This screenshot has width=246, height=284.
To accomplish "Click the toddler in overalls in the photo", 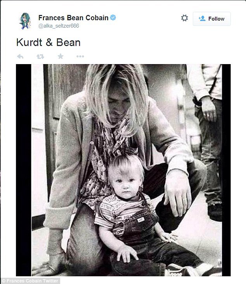I will (x=128, y=218).
